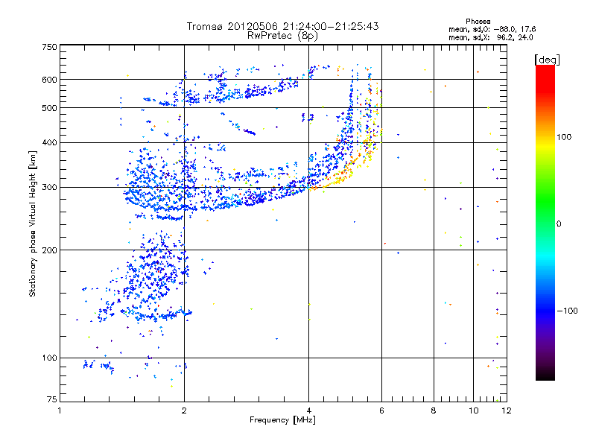The width and height of the screenshot is (596, 447).
Task: Click the 'mean, sd,O: -88.0, 17.6' line
Action: [492, 29]
